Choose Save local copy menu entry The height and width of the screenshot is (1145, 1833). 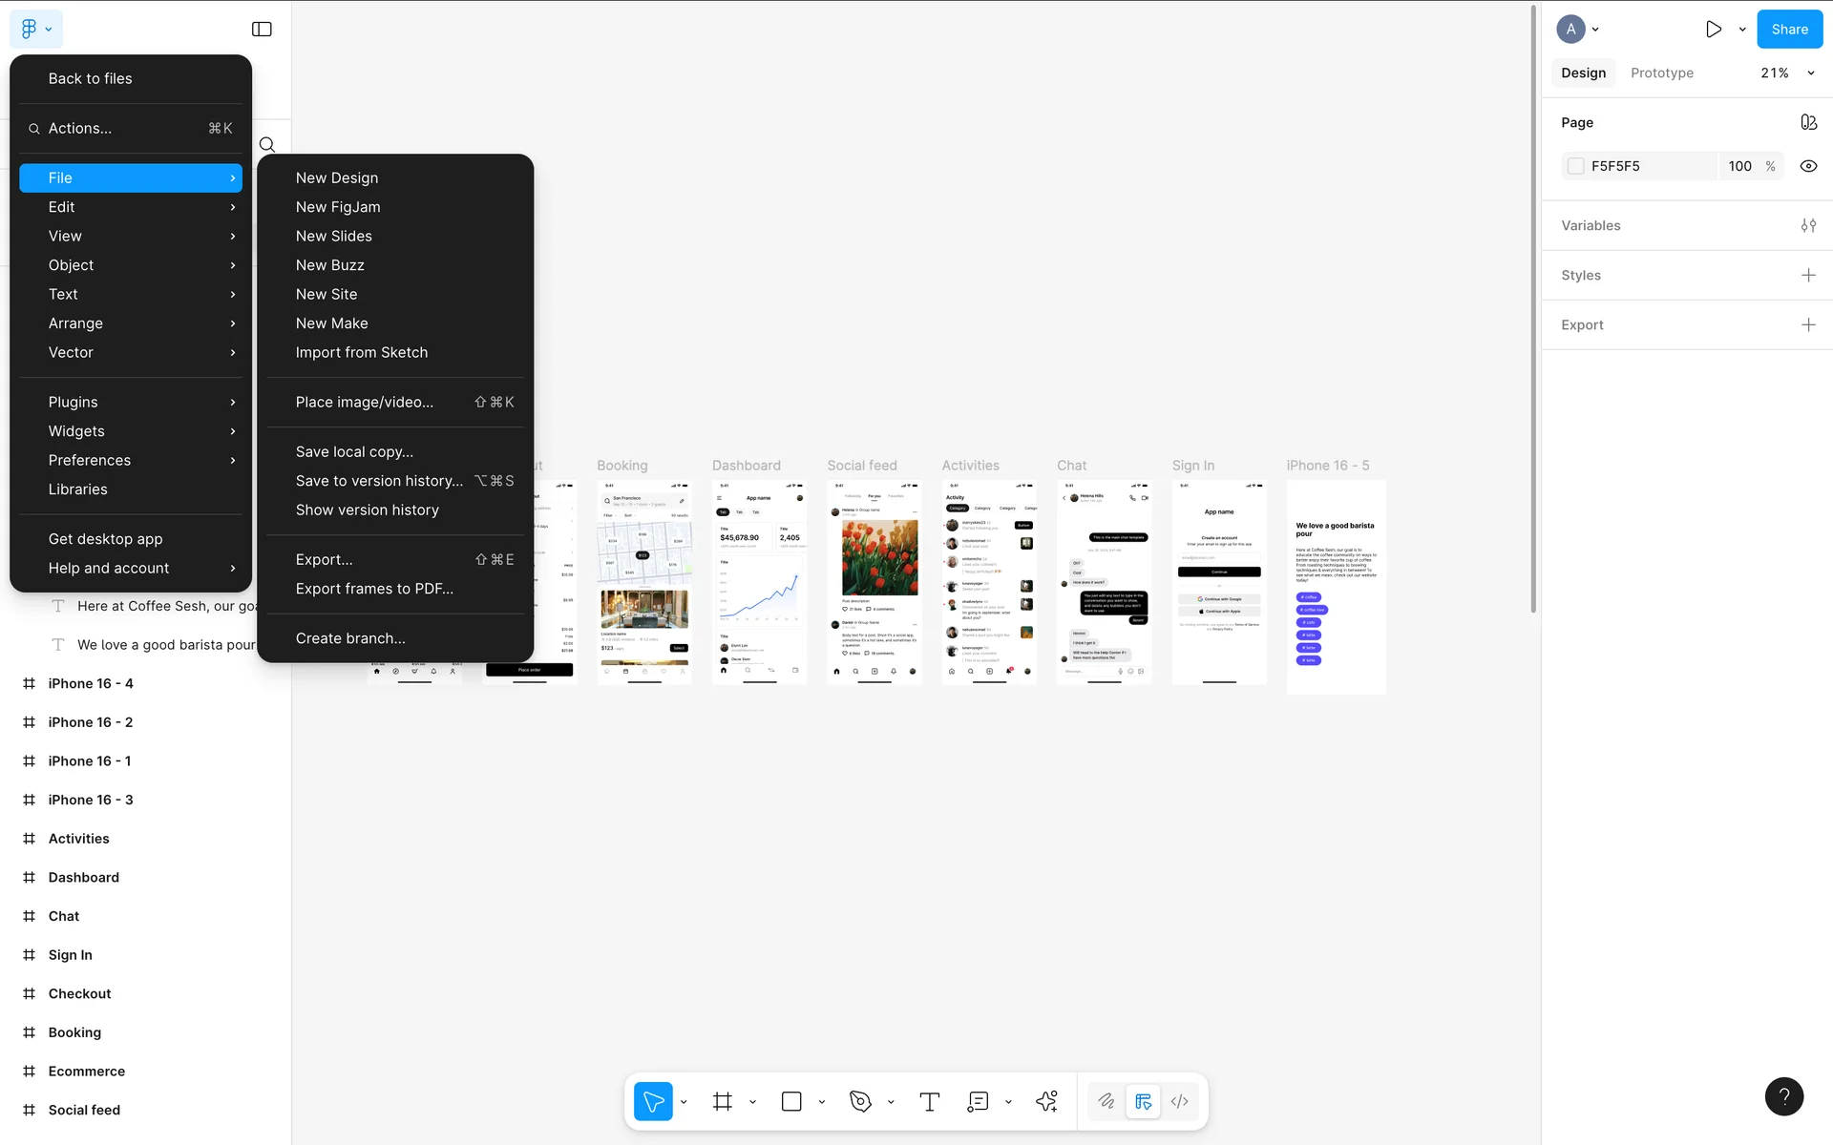(x=354, y=452)
